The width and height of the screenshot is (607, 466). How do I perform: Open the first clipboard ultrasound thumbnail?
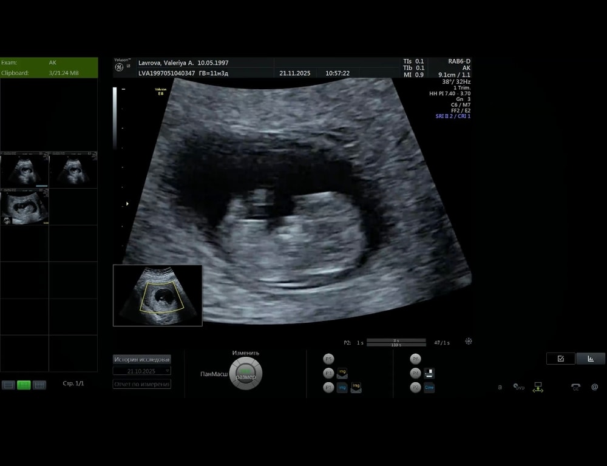point(24,169)
